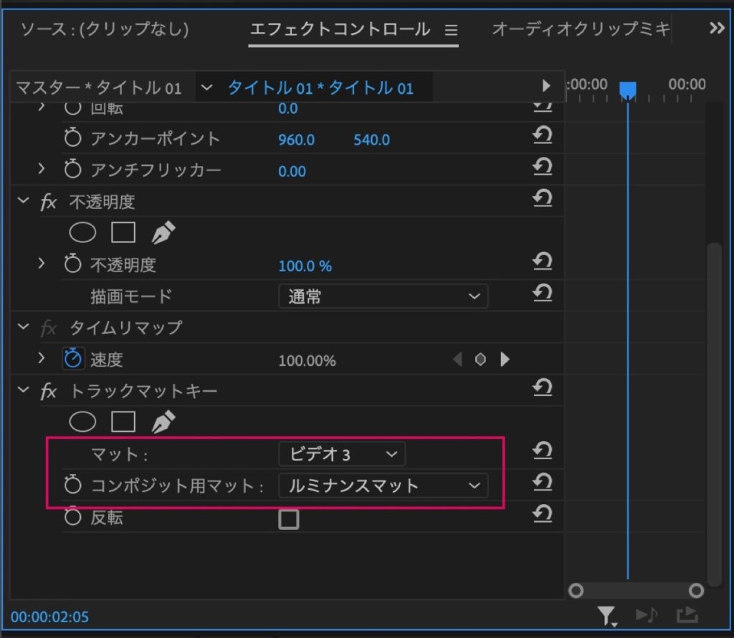Toggle fx switch for タイムリマップ

click(49, 329)
